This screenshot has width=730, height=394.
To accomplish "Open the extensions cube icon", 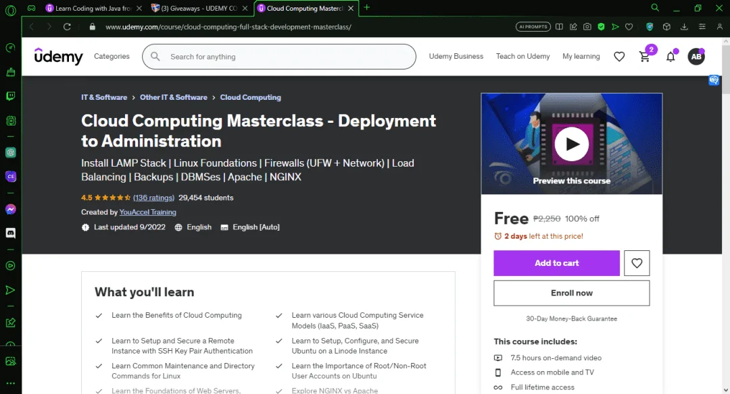I will pos(666,27).
